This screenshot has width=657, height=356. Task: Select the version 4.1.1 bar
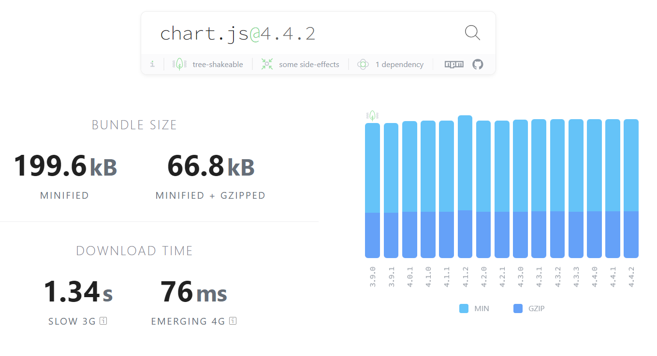446,189
